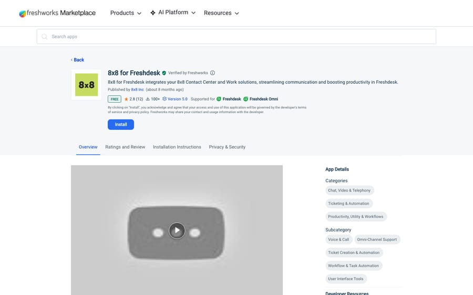Select the Ticketing & Automation category
Viewport: 473px width, 295px height.
pyautogui.click(x=349, y=204)
